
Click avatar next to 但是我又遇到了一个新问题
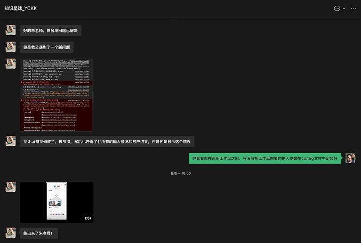11,47
